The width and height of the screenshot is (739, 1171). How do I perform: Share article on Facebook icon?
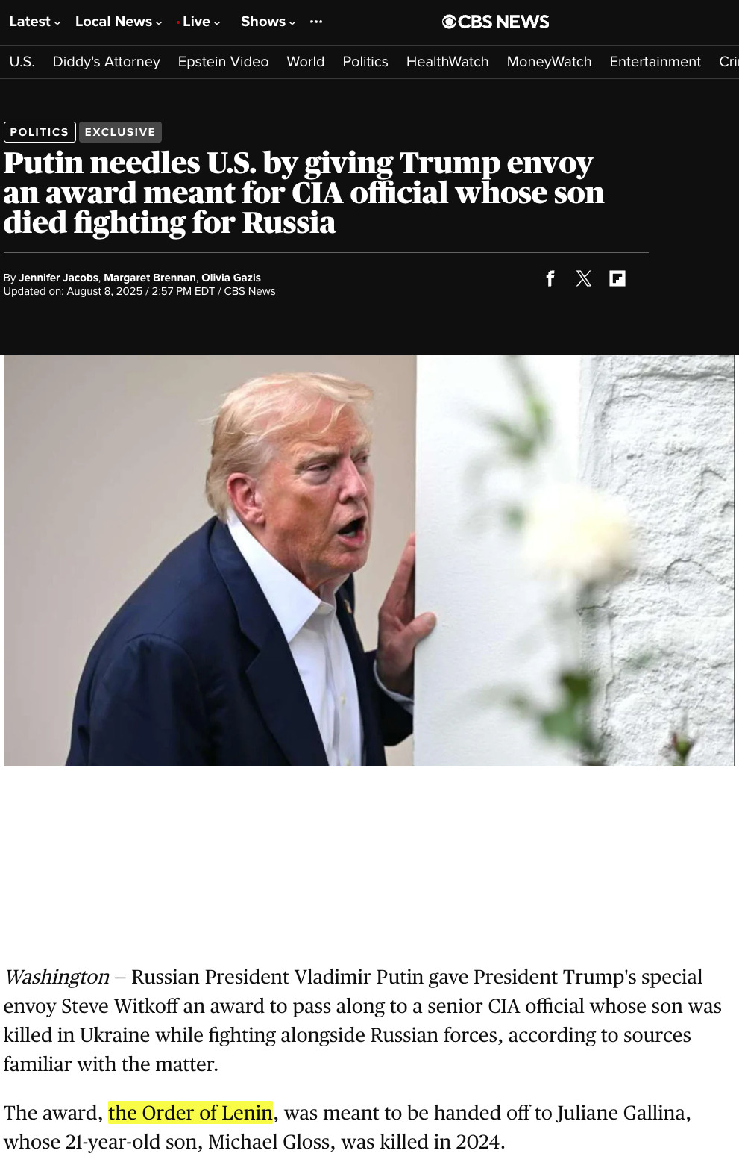point(550,278)
